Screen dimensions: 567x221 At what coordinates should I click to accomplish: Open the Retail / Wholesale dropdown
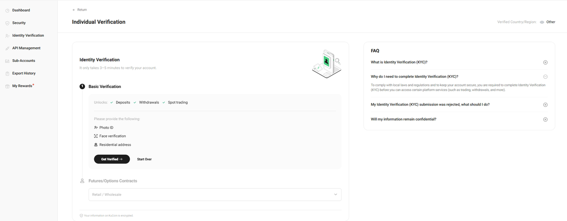[x=215, y=194]
